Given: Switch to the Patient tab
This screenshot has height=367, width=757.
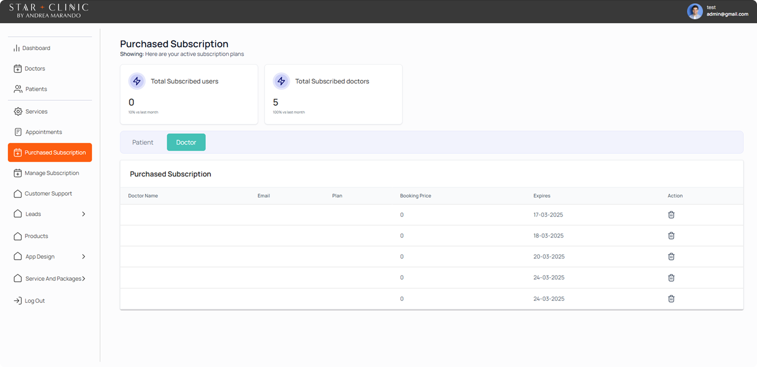Looking at the screenshot, I should (143, 142).
